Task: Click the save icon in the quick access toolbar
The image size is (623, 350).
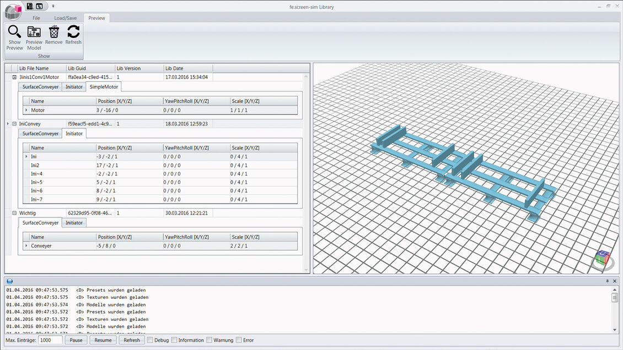Action: pos(30,6)
